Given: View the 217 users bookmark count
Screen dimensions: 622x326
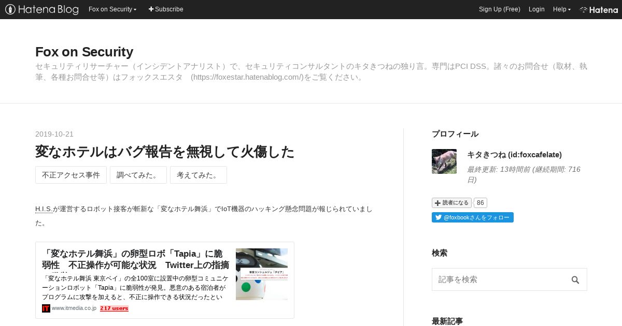Looking at the screenshot, I should [114, 308].
